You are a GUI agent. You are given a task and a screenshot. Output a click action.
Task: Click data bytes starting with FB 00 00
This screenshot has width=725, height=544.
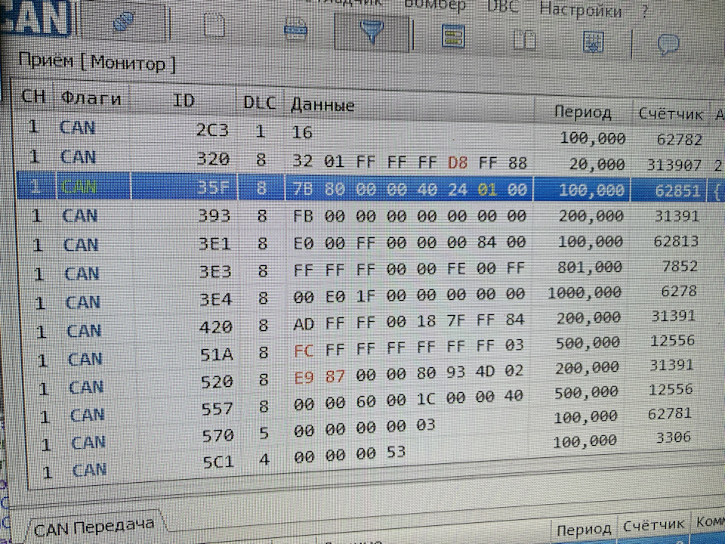click(409, 216)
